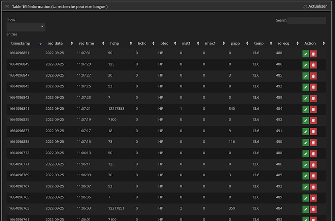Delete the entry at rec_time 11:06:09

coord(313,176)
